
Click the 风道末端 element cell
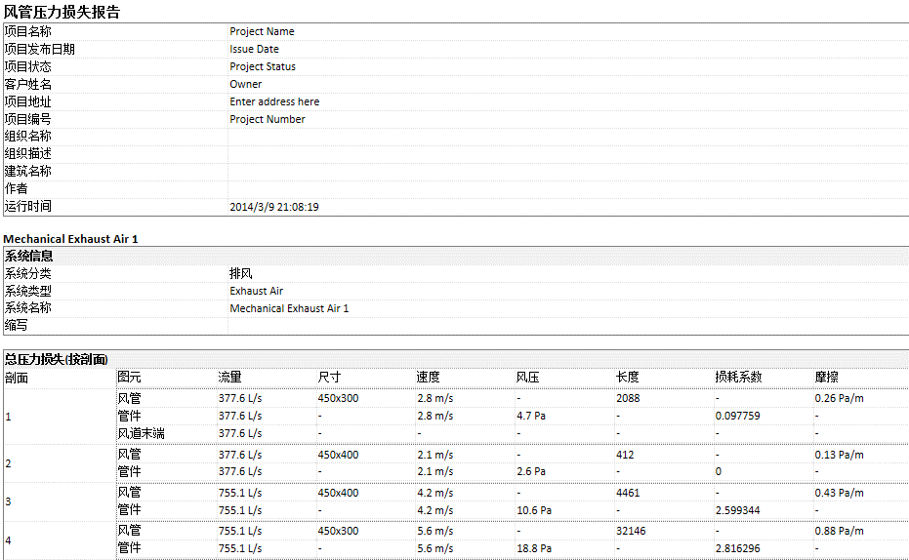(141, 433)
